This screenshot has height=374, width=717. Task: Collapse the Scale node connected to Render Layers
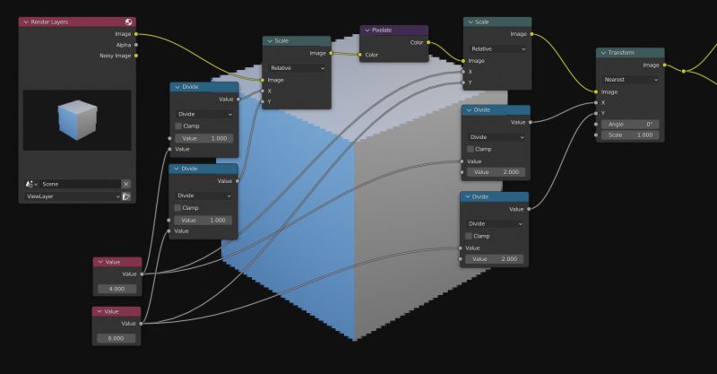point(270,41)
